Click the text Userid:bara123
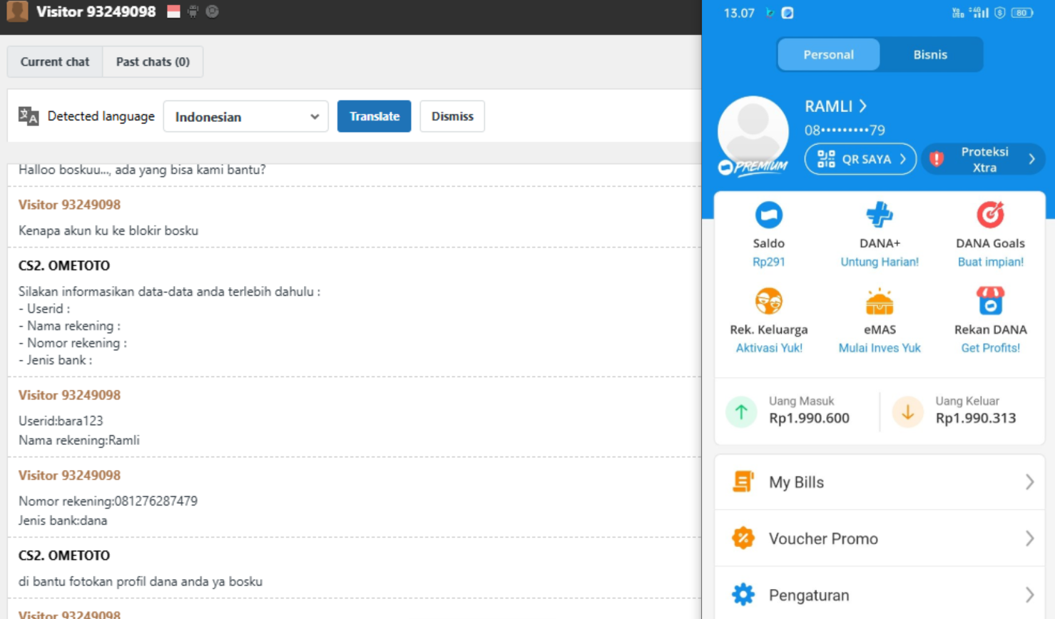 [x=61, y=421]
